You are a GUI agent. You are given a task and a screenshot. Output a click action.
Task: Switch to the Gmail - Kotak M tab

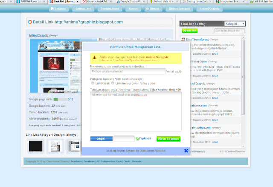pyautogui.click(x=97, y=2)
